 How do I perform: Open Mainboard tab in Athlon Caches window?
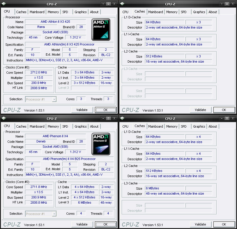point(155,12)
